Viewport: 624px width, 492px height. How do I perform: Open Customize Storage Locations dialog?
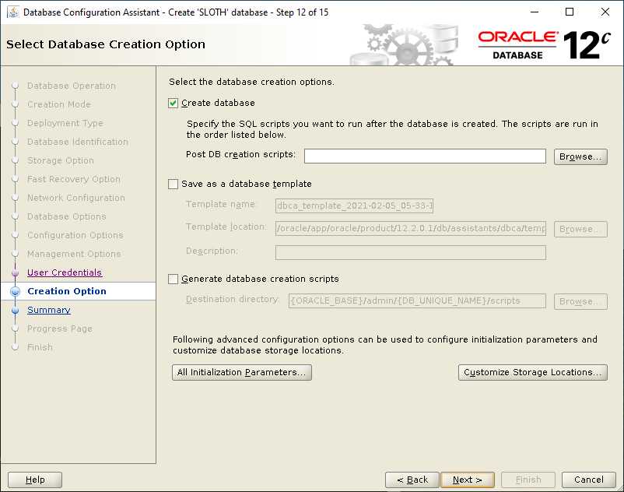pyautogui.click(x=532, y=372)
